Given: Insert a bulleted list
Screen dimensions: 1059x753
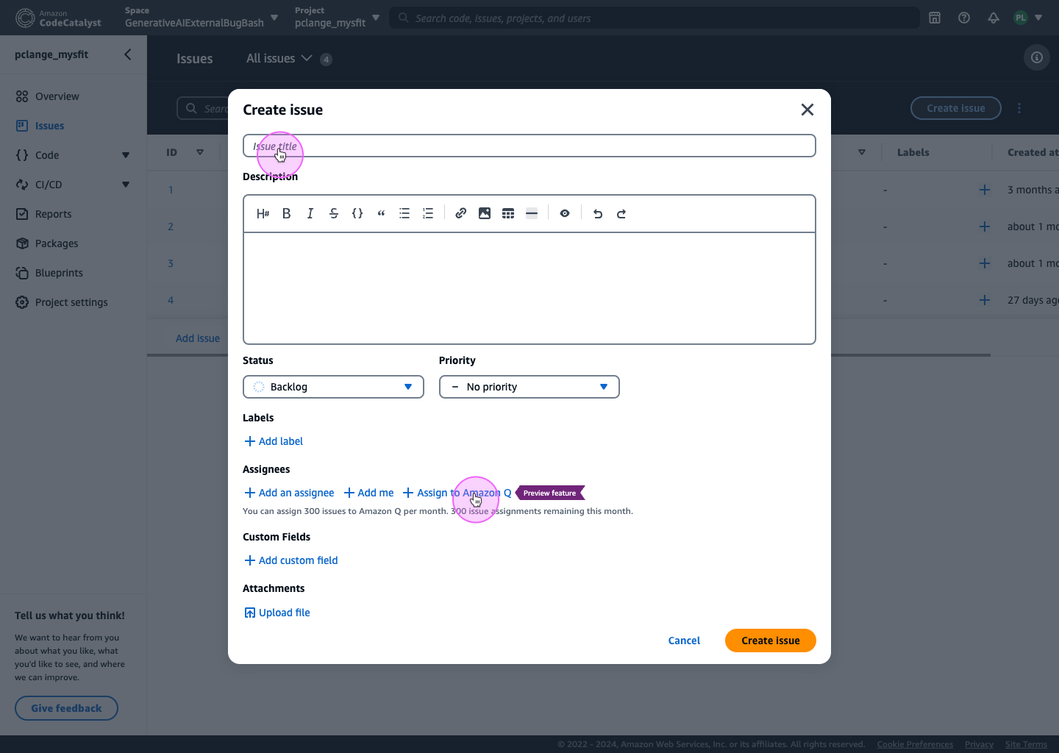Looking at the screenshot, I should tap(404, 213).
